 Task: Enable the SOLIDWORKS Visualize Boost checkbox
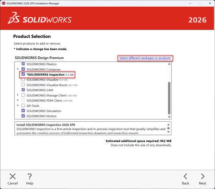tap(23, 84)
